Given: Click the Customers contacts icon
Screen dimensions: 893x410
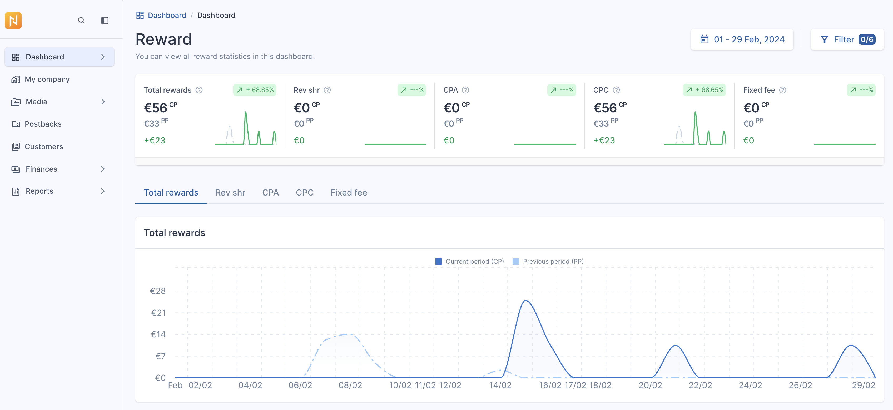Looking at the screenshot, I should coord(16,147).
